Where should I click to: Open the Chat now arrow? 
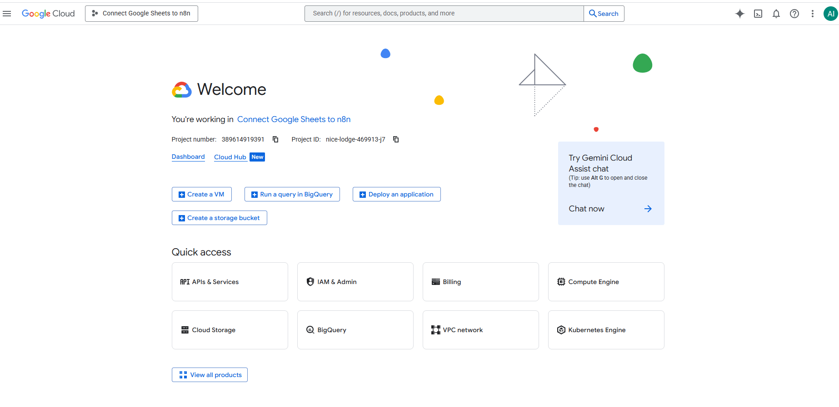pyautogui.click(x=648, y=209)
